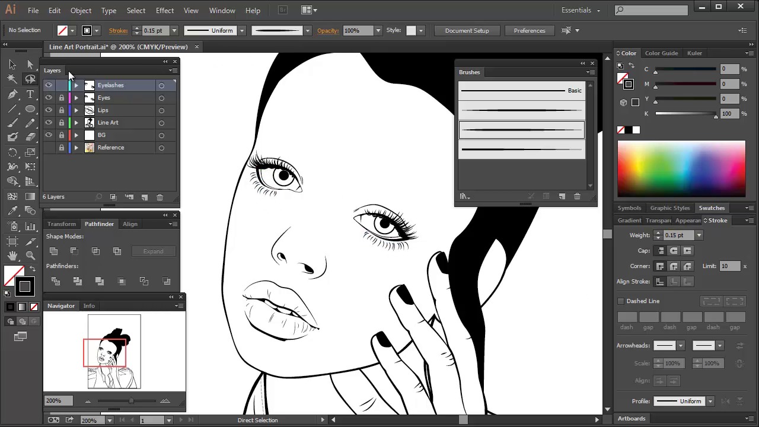
Task: Expand the Eyelashes layer
Action: pos(76,85)
